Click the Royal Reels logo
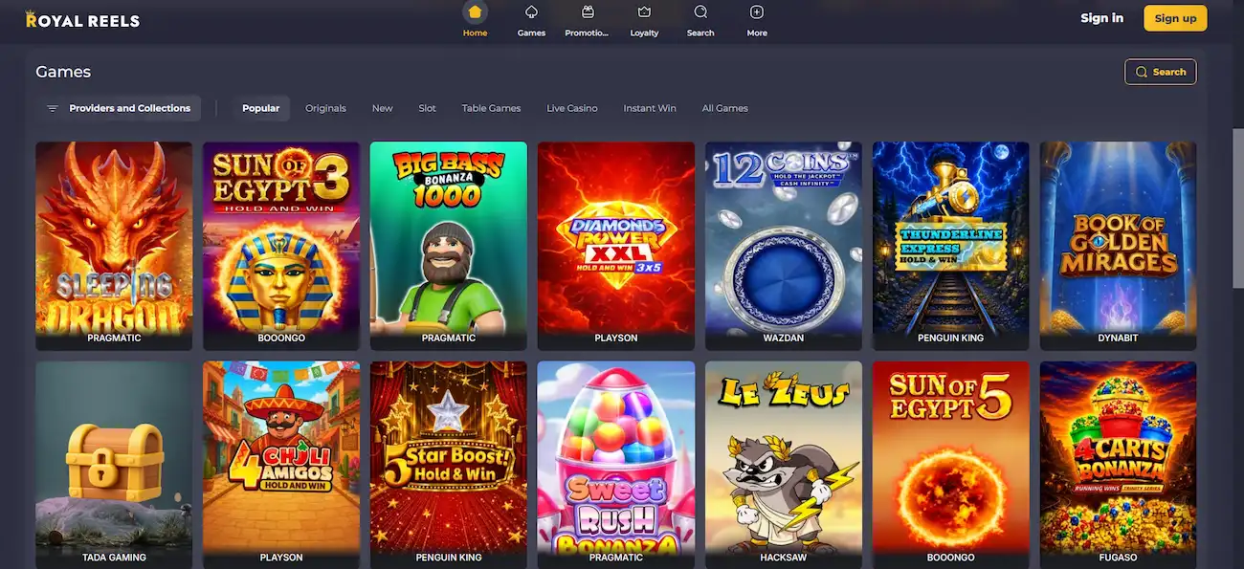The width and height of the screenshot is (1244, 569). click(82, 19)
